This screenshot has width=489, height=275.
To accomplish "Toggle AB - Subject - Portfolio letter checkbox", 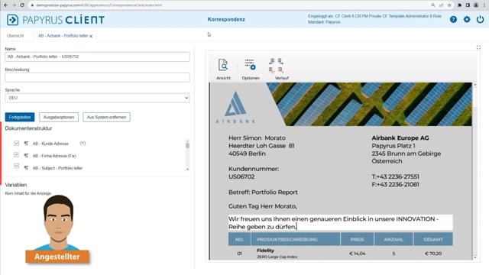I will click(x=17, y=167).
